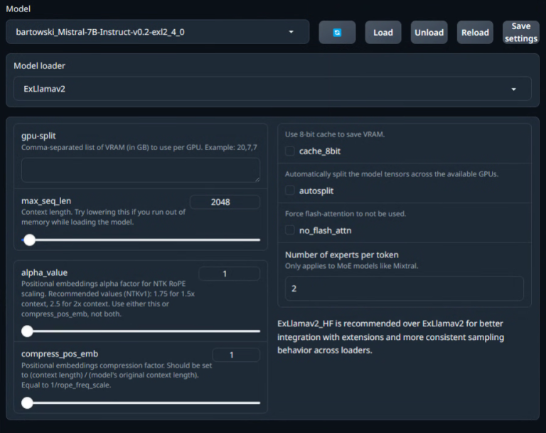Click the gpu-split text input field
Image resolution: width=546 pixels, height=433 pixels.
(x=141, y=170)
